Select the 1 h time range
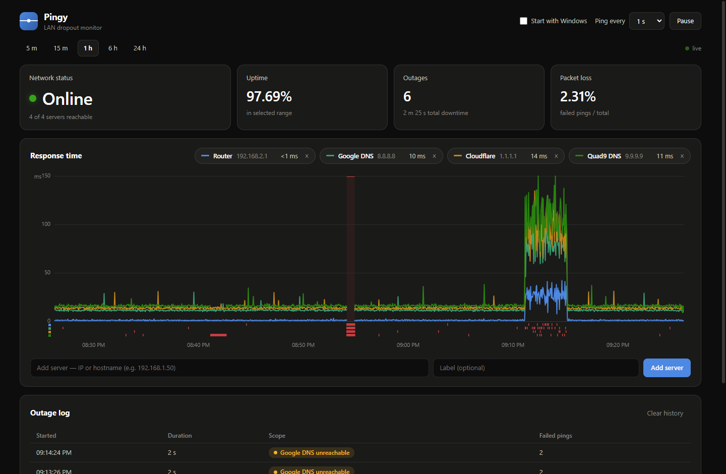Viewport: 726px width, 474px height. pos(88,48)
